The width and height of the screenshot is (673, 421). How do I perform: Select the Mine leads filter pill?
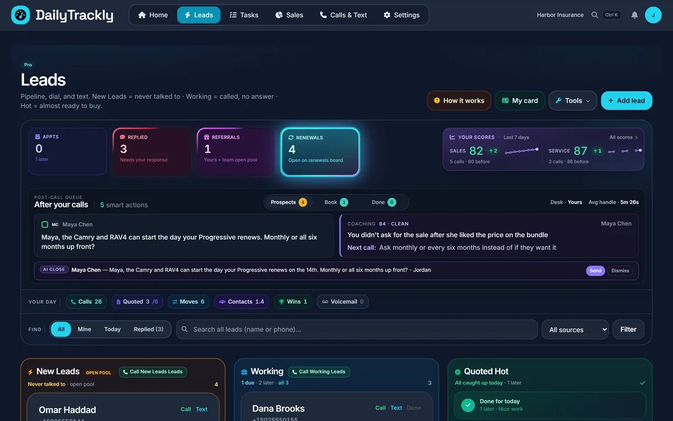tap(84, 330)
